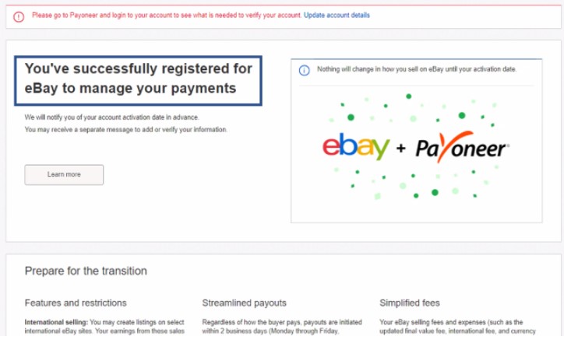Click the large green dot above the Payoneer logo

[462, 115]
